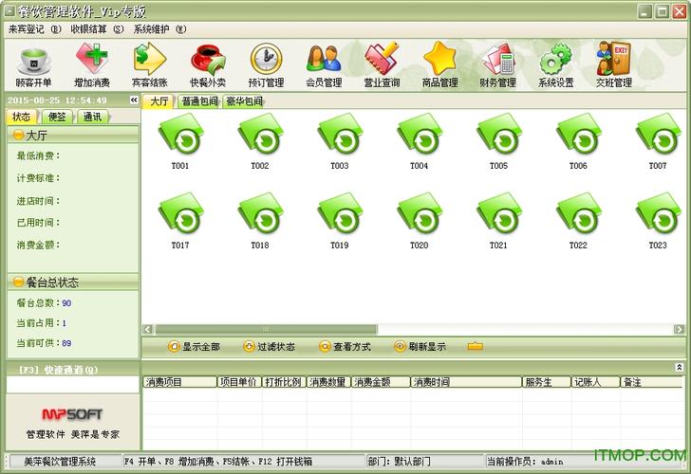691x474 pixels.
Task: Select table T004
Action: click(x=420, y=141)
